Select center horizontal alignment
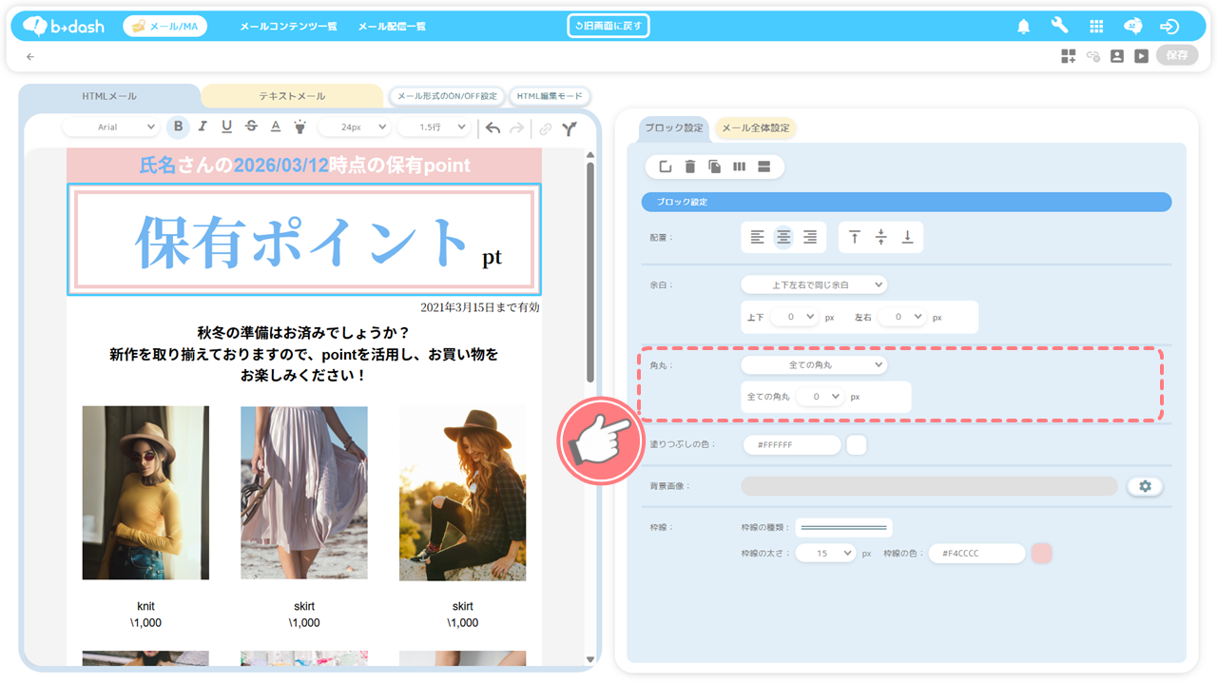 783,238
